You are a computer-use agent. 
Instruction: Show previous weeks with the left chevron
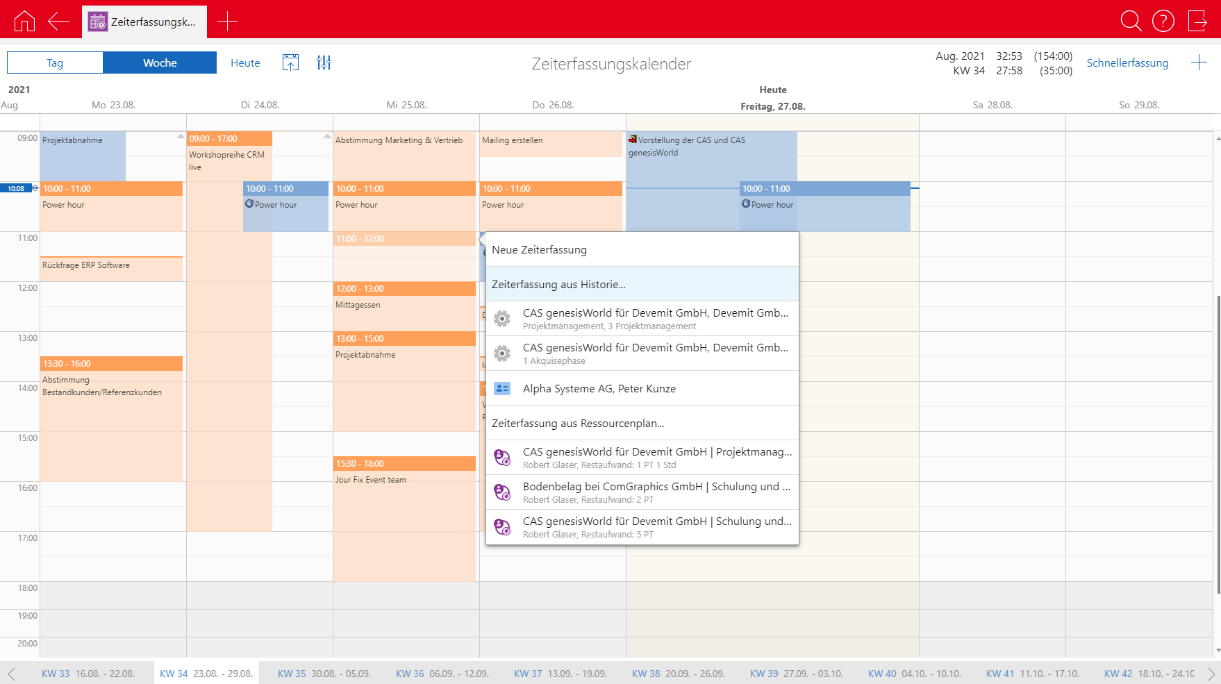[11, 674]
